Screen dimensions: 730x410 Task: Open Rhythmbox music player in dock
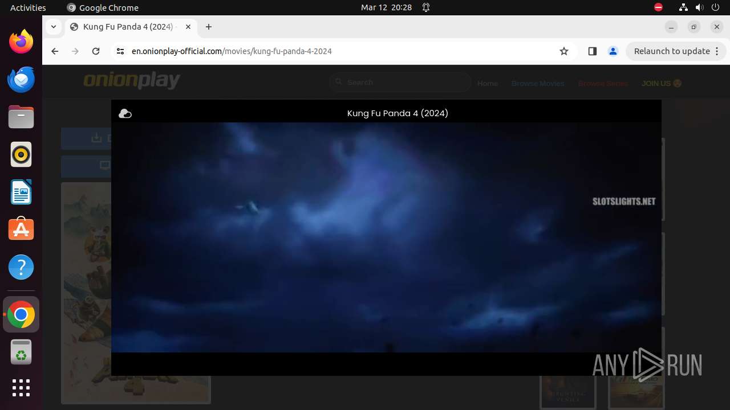(21, 154)
